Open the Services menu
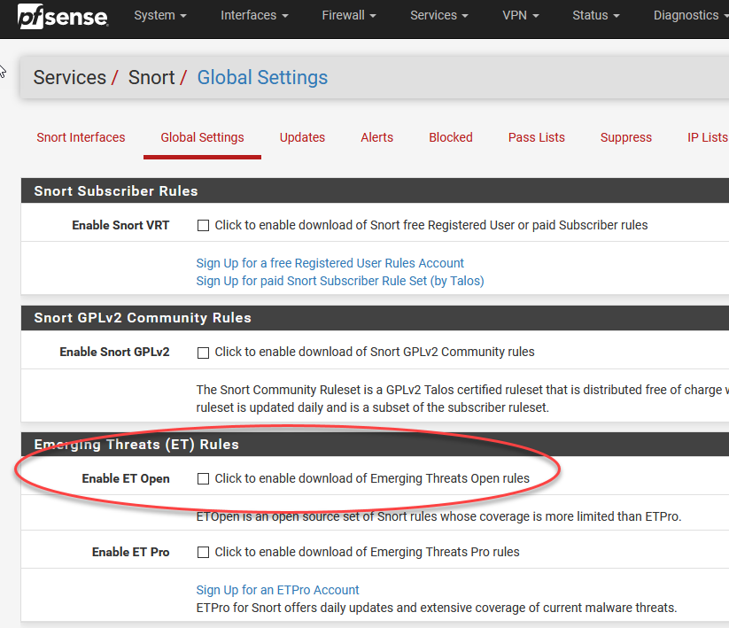Image resolution: width=729 pixels, height=628 pixels. tap(438, 15)
